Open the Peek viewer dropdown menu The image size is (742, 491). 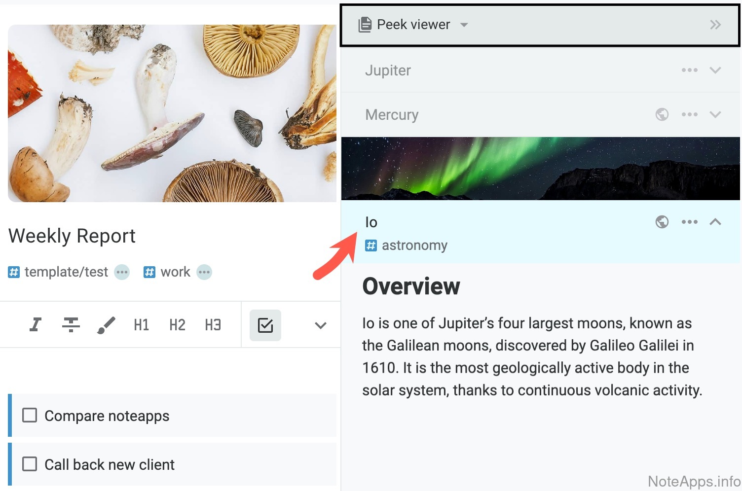464,25
